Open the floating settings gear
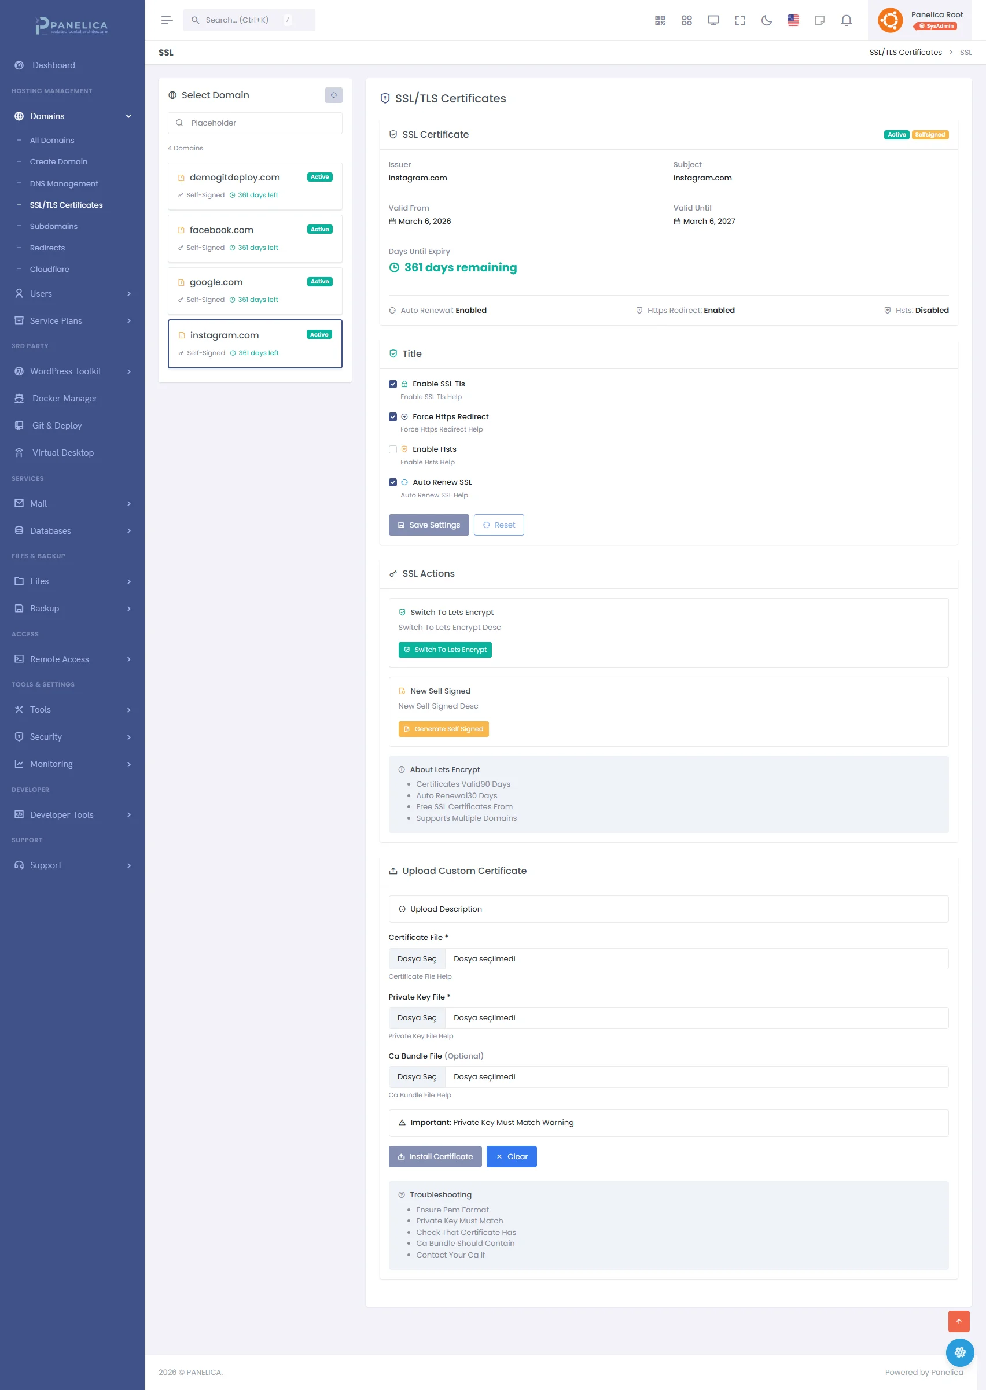The width and height of the screenshot is (986, 1390). pos(959,1352)
